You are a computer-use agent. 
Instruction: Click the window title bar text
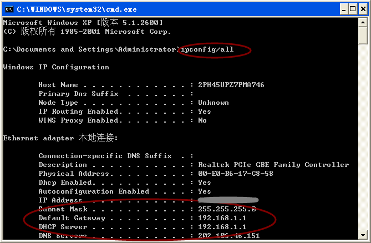[x=77, y=9]
